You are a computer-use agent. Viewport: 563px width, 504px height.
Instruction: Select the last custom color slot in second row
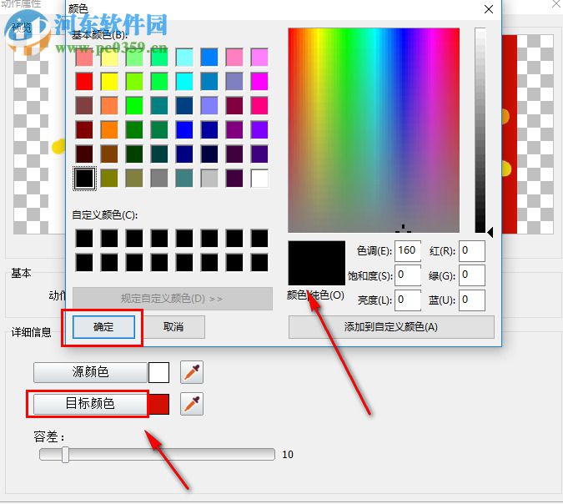coord(259,263)
